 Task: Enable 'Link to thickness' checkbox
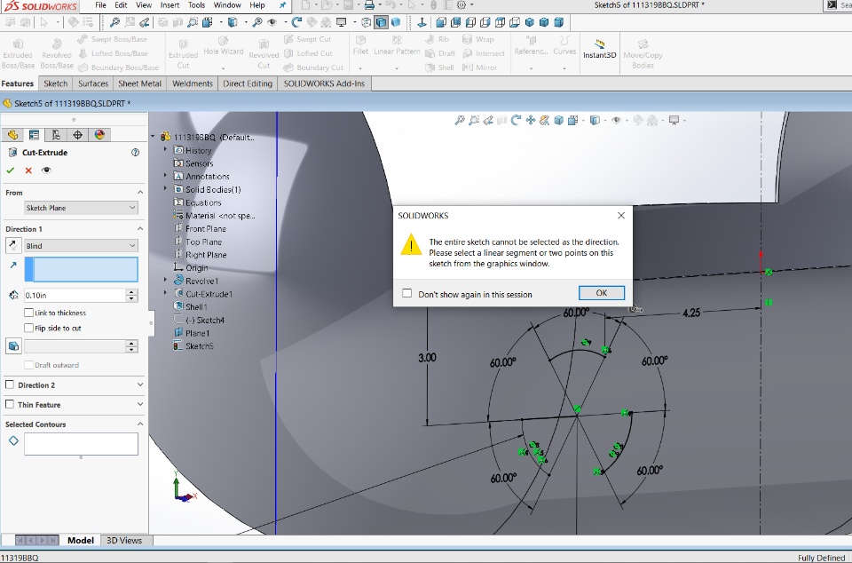[x=28, y=313]
